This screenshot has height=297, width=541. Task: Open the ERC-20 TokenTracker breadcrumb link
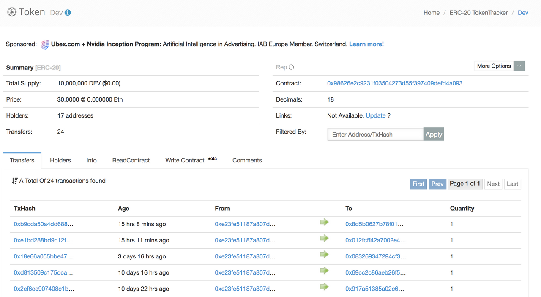[478, 13]
